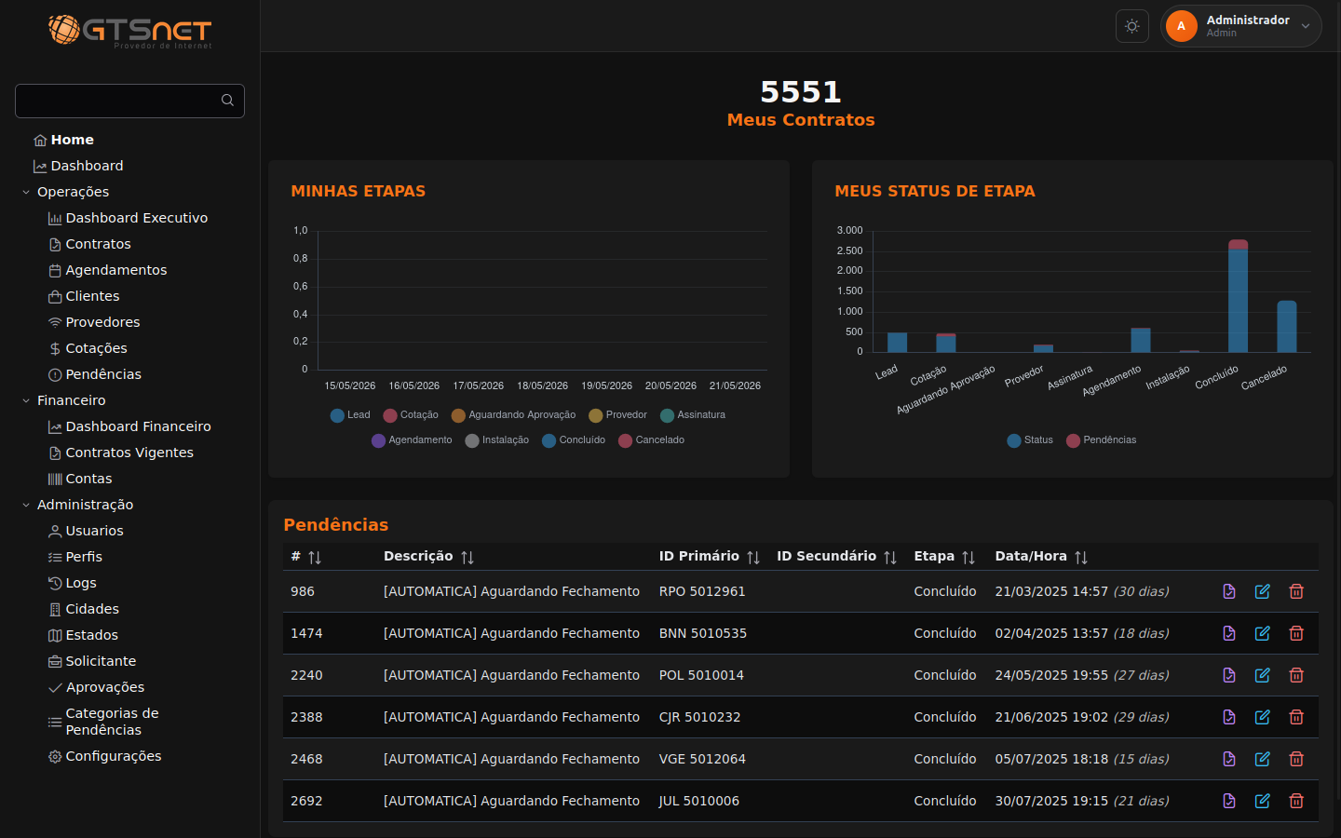Delete pendência row 1474
Screen dimensions: 1341x838
[1296, 633]
